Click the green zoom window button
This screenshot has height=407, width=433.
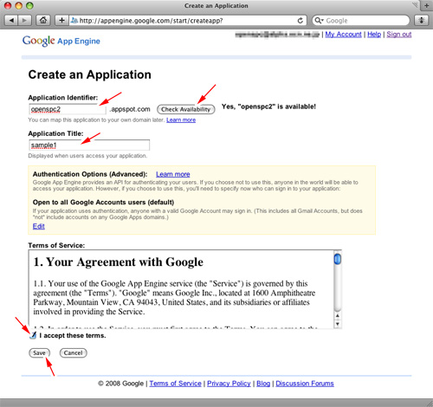click(29, 5)
